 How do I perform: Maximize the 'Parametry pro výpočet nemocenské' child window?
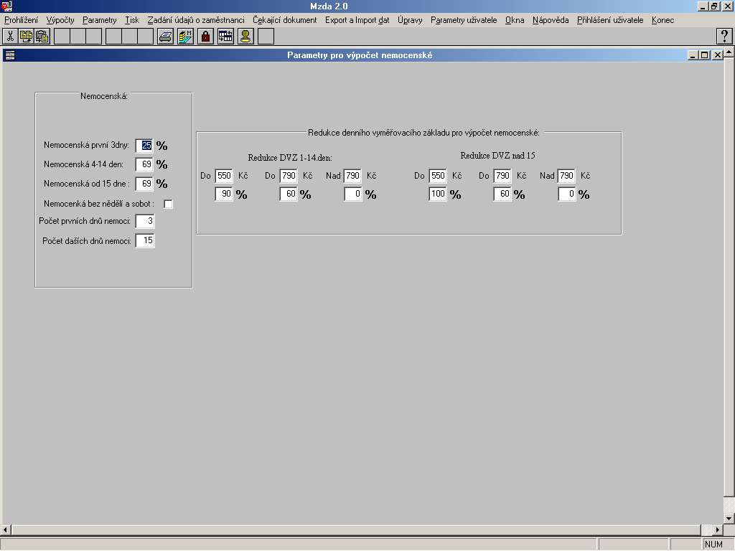pyautogui.click(x=705, y=55)
